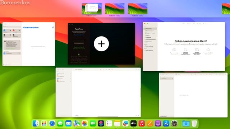230x129 pixels.
Task: Select the FaceTime title in the dark window
Action: click(79, 29)
